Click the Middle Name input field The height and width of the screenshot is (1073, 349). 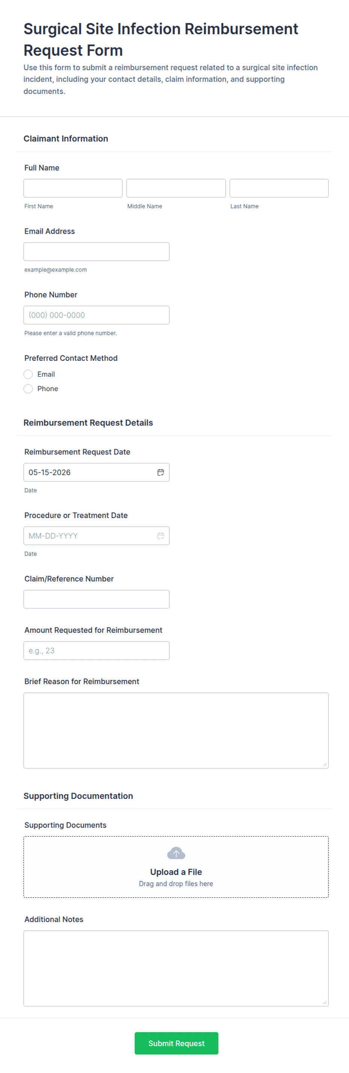pyautogui.click(x=176, y=188)
